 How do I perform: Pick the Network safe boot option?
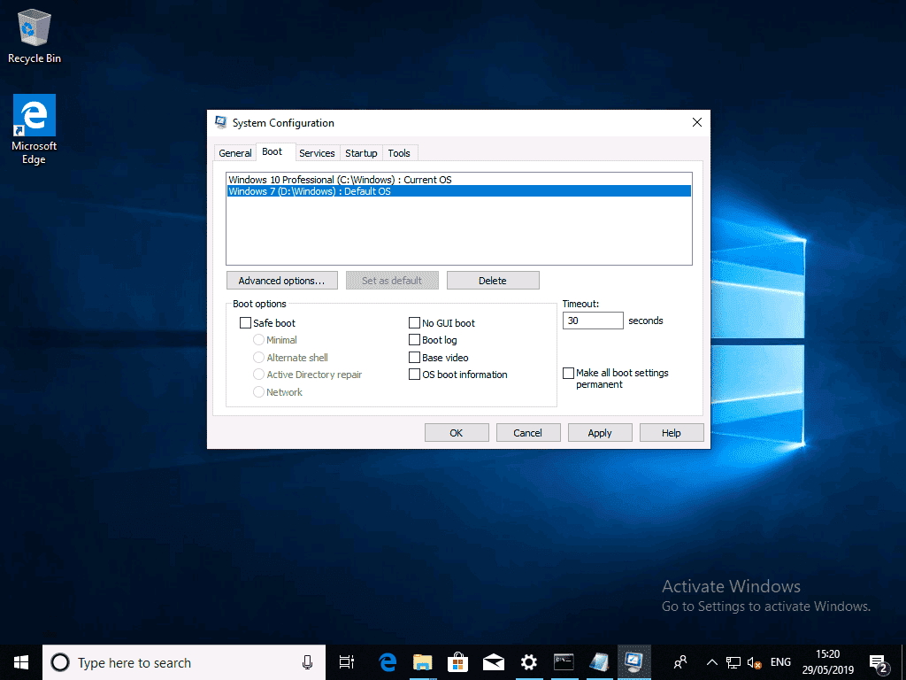(x=259, y=392)
